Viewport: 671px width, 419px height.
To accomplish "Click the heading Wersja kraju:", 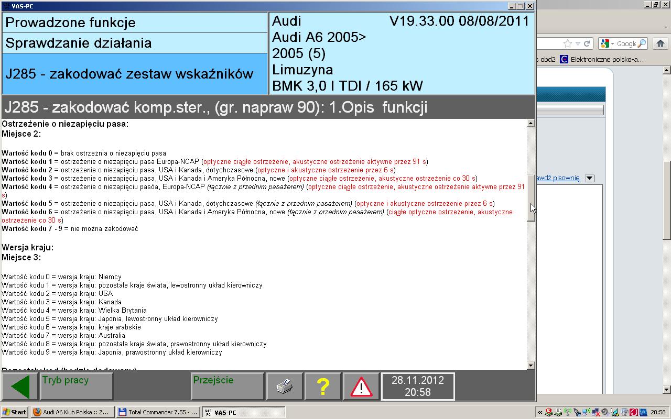I will click(27, 247).
